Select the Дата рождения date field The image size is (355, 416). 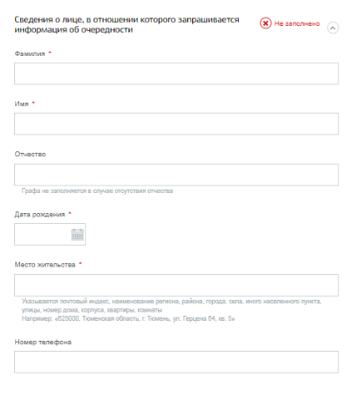pyautogui.click(x=50, y=234)
